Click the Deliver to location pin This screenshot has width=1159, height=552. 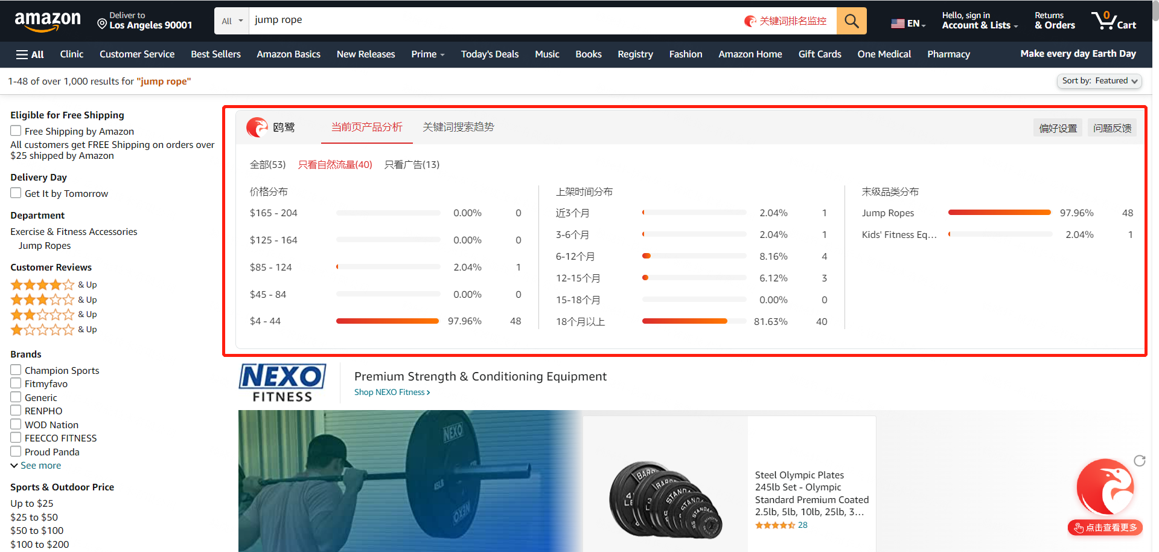click(102, 24)
